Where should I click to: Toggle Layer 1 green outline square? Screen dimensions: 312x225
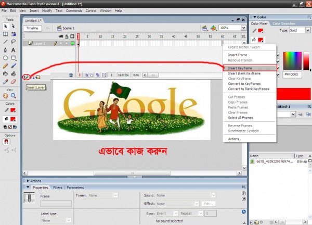pos(72,43)
